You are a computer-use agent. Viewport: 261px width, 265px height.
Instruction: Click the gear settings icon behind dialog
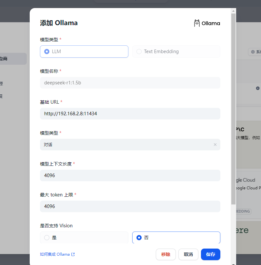pos(253,52)
